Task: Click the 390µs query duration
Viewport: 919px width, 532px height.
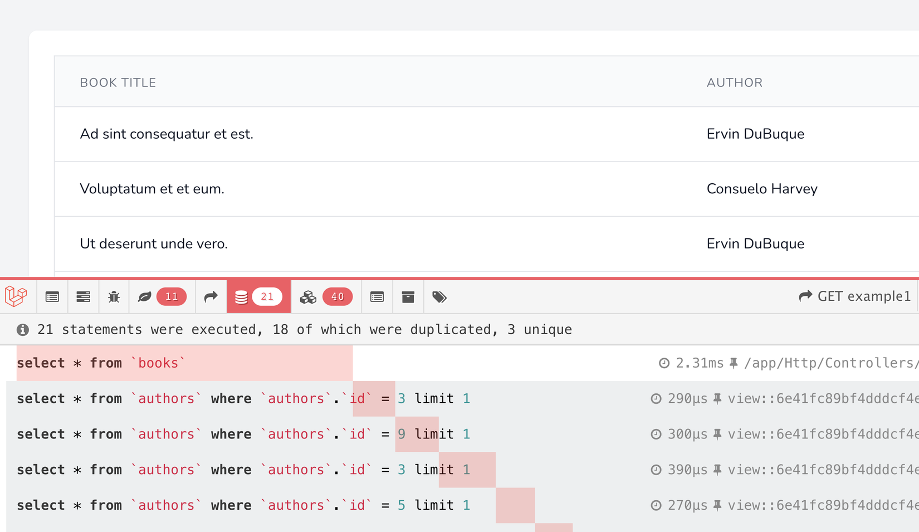Action: pyautogui.click(x=687, y=470)
